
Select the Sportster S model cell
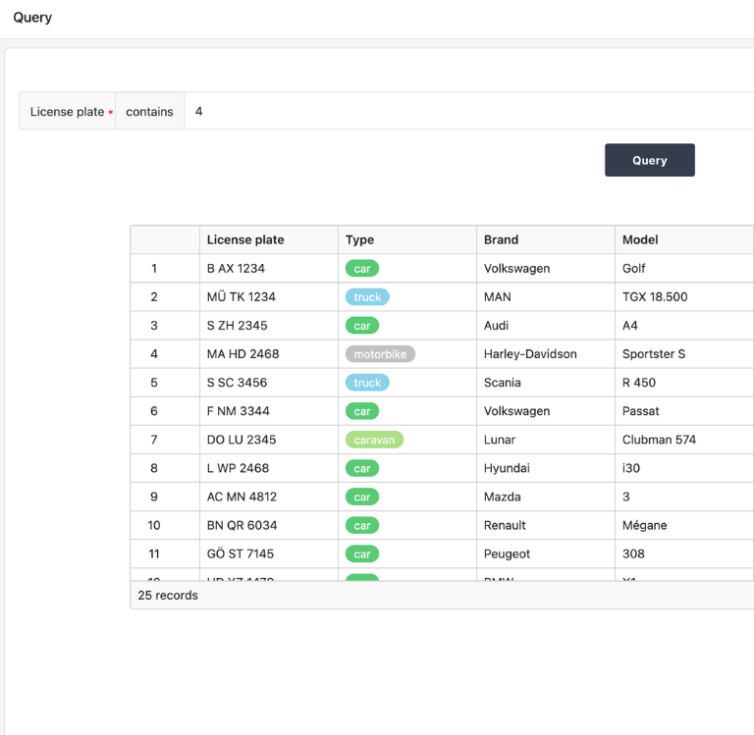coord(684,354)
